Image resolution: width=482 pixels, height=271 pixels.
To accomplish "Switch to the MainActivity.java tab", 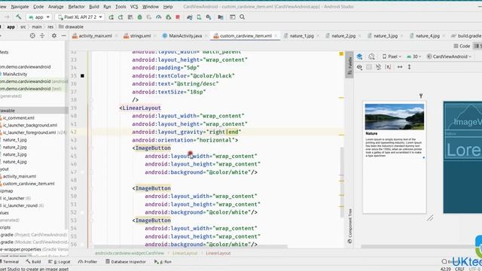I will pos(185,36).
